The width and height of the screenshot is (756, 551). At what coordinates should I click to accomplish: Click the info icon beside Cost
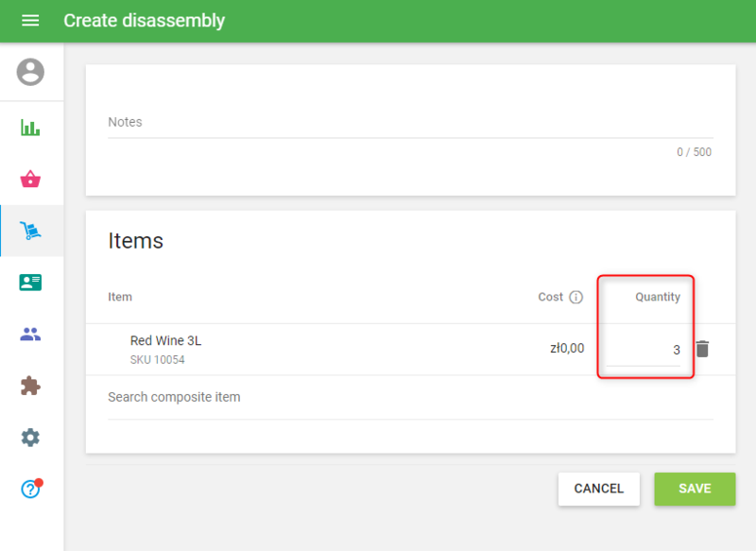point(576,297)
